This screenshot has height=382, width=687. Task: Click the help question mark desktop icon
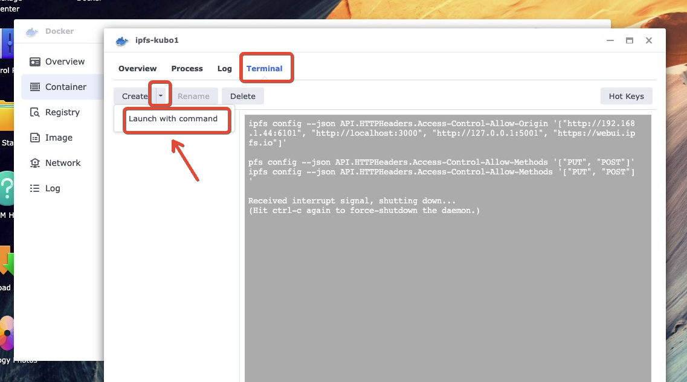[6, 188]
